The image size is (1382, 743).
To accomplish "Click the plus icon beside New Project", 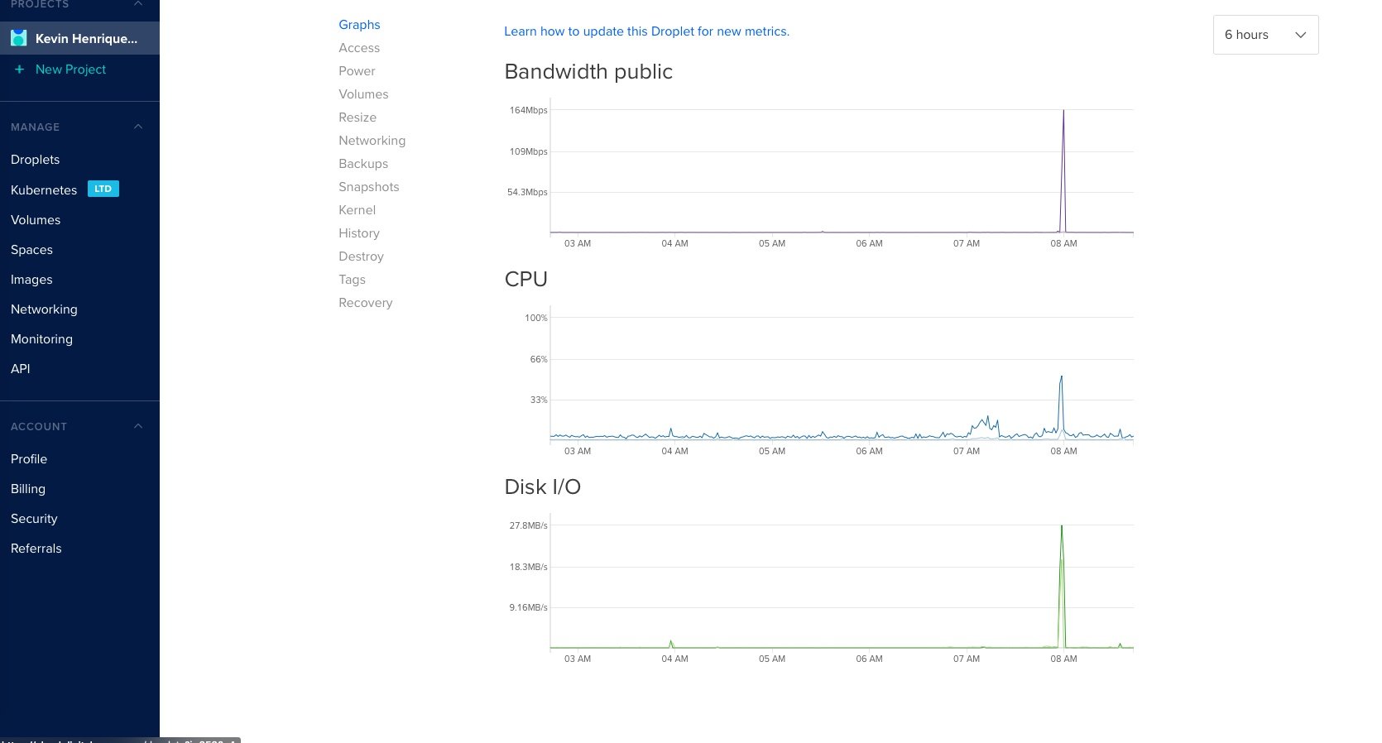I will 19,70.
